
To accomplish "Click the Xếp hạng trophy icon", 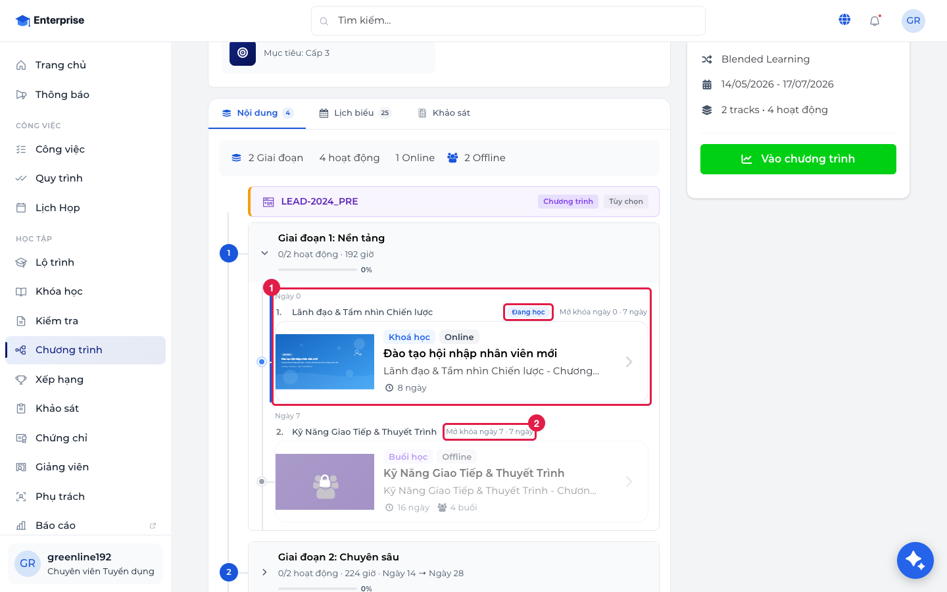I will click(21, 380).
